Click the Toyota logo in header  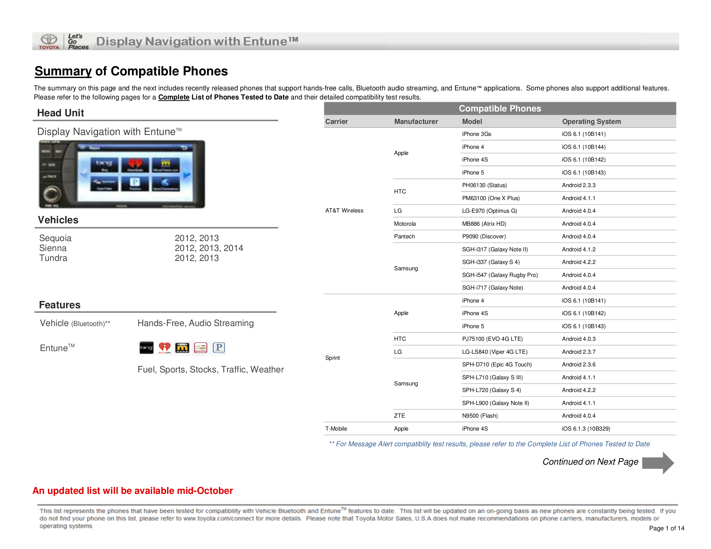click(x=49, y=42)
